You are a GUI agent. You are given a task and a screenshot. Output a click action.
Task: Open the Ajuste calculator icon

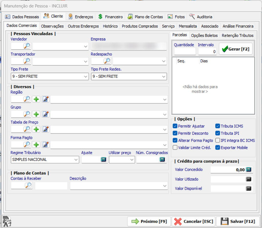tap(104, 160)
